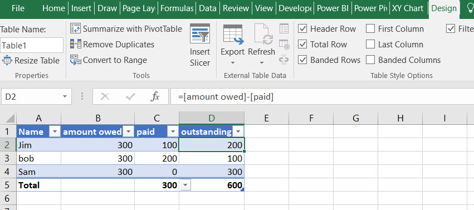
Task: Click inside the formula bar
Action: tap(322, 97)
